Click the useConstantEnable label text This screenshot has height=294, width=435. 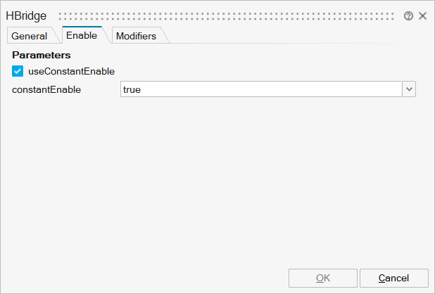pos(71,71)
